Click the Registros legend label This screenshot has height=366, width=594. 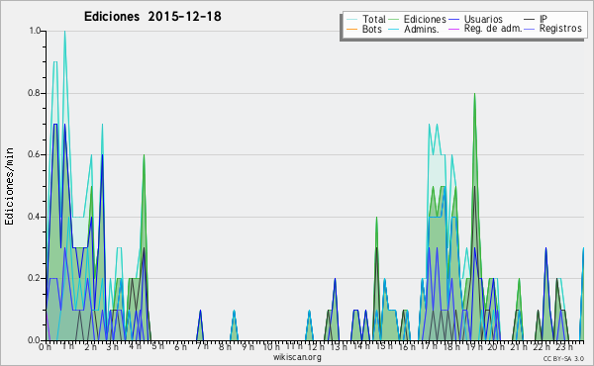[560, 29]
